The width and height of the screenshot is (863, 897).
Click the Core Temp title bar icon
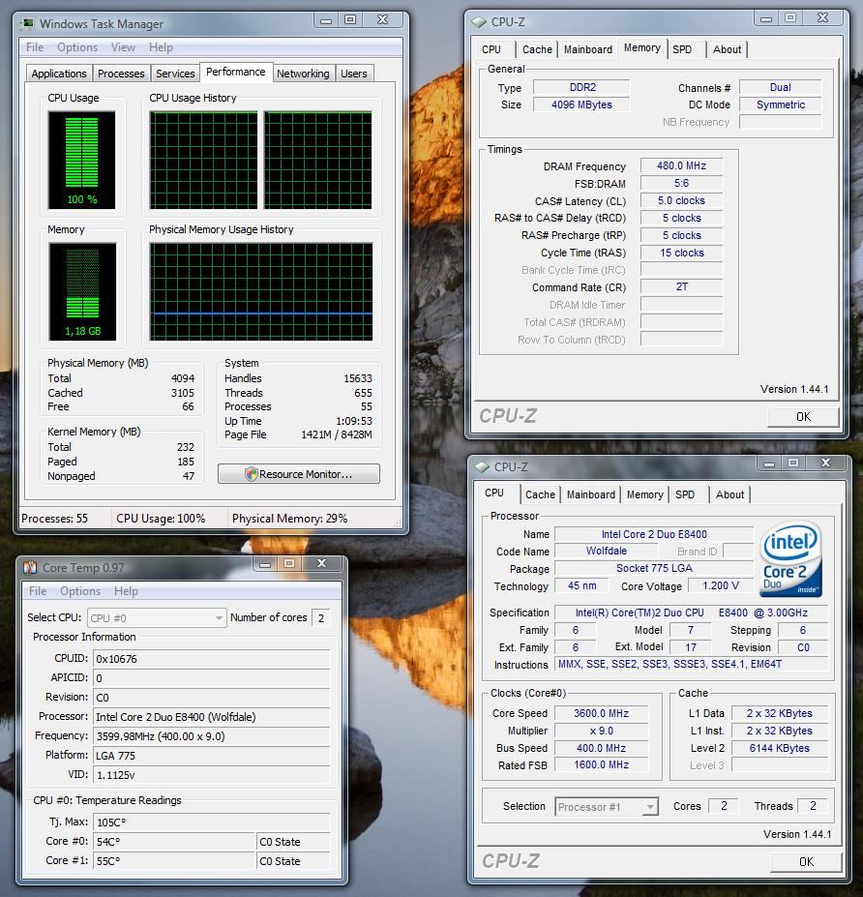coord(30,567)
